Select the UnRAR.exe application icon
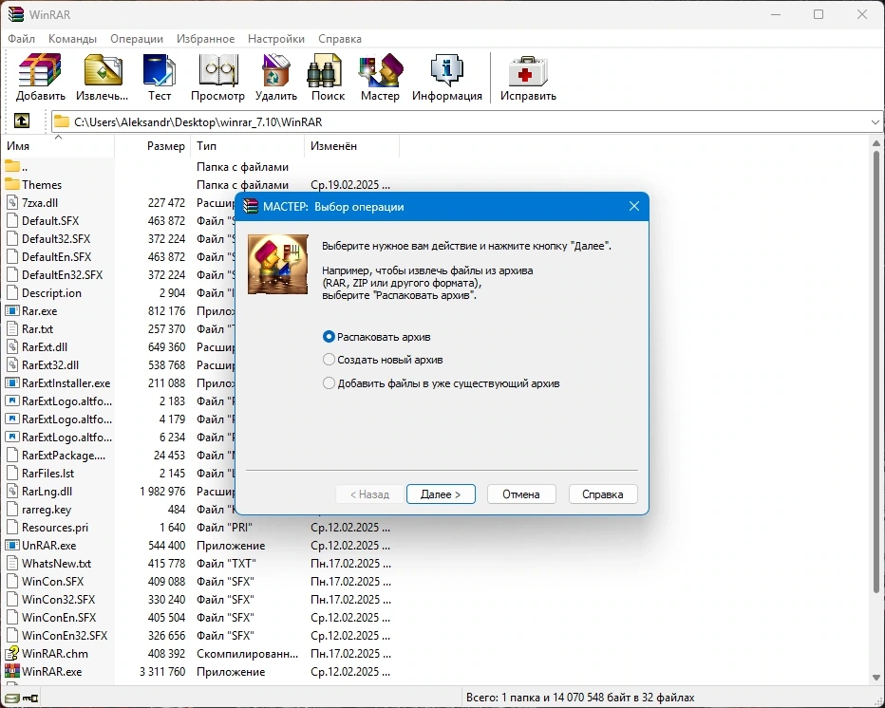This screenshot has width=885, height=708. click(11, 545)
